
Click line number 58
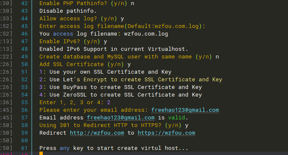pos(25,125)
